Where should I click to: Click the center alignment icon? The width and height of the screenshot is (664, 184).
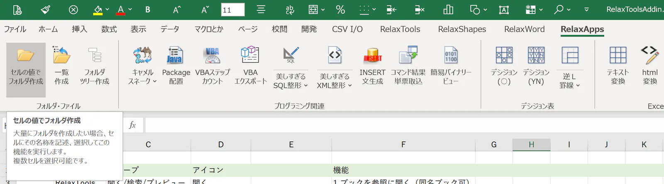coord(261,10)
